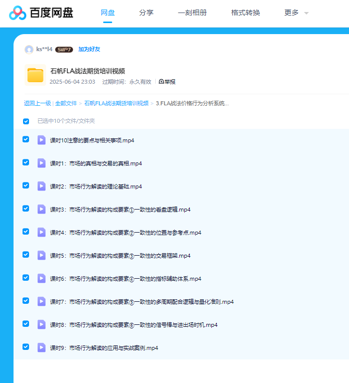Click the Baidu Netdisk logo icon
This screenshot has height=383, width=349.
tap(18, 13)
